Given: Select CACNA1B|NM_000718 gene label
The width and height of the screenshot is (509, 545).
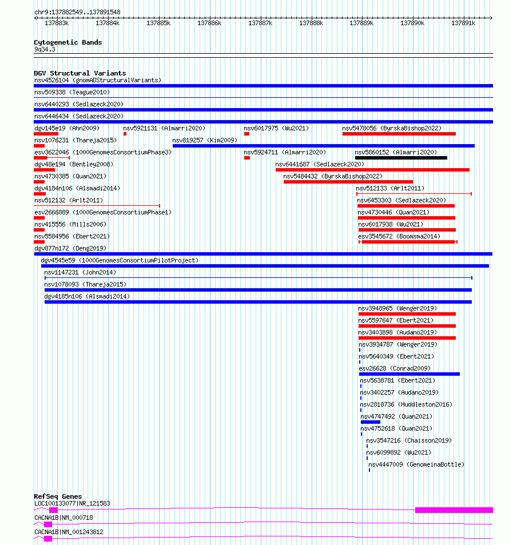Looking at the screenshot, I should click(63, 518).
